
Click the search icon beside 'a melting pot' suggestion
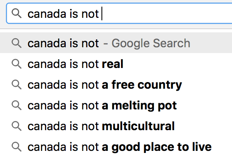pyautogui.click(x=17, y=105)
